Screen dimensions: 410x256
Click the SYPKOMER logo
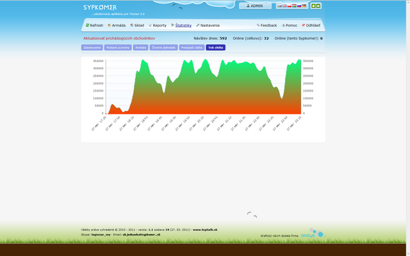(x=100, y=8)
